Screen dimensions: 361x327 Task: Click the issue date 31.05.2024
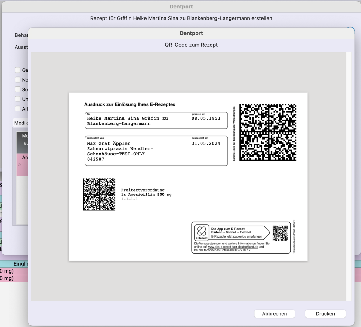click(x=206, y=144)
